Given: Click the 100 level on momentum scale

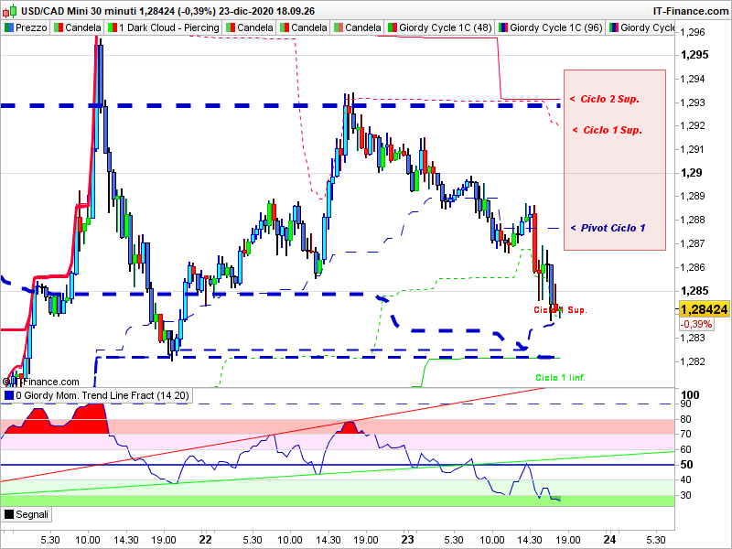Looking at the screenshot, I should click(x=690, y=395).
